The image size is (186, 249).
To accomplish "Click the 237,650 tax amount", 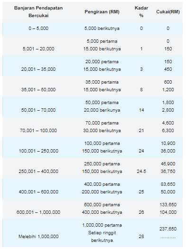I will pos(168,229).
